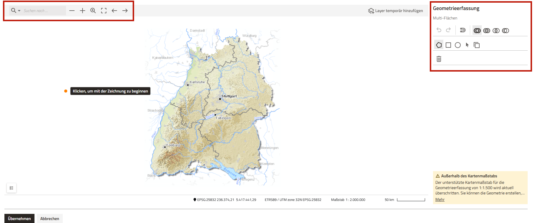535x223 pixels.
Task: Click the zoom-in magnifier icon
Action: (x=93, y=11)
